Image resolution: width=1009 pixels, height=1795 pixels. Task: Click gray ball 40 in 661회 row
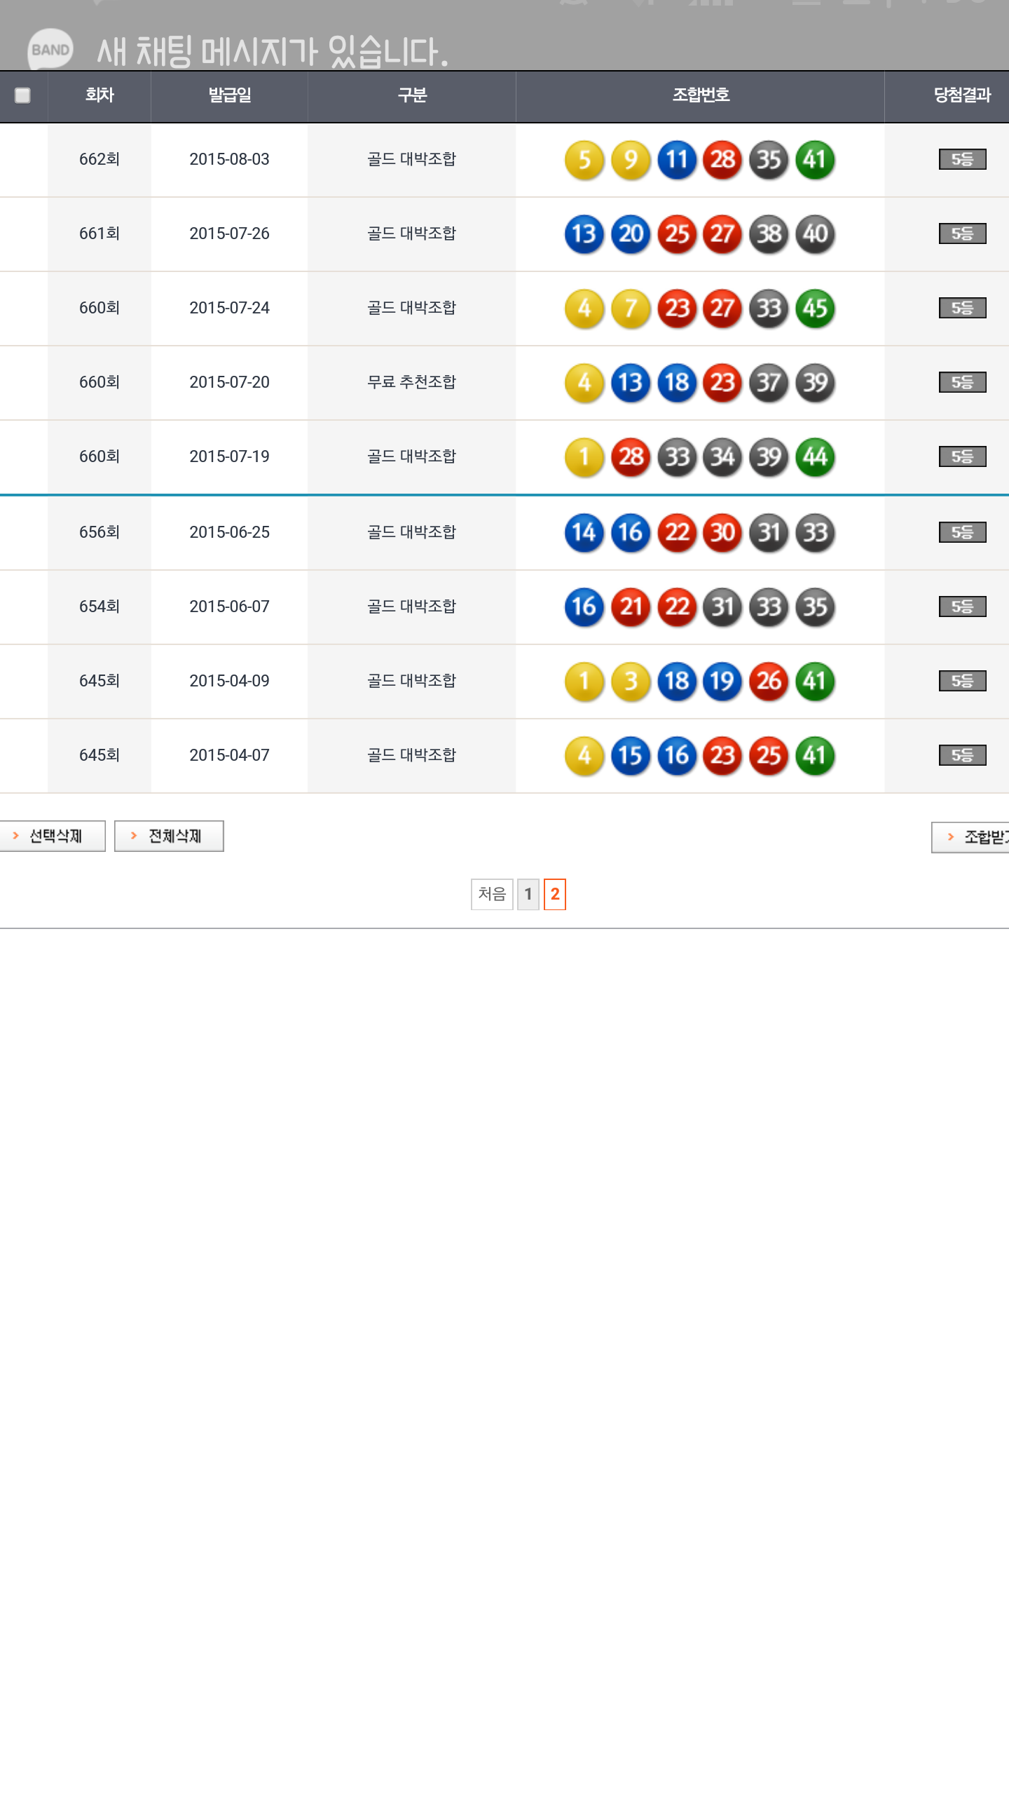(x=815, y=234)
